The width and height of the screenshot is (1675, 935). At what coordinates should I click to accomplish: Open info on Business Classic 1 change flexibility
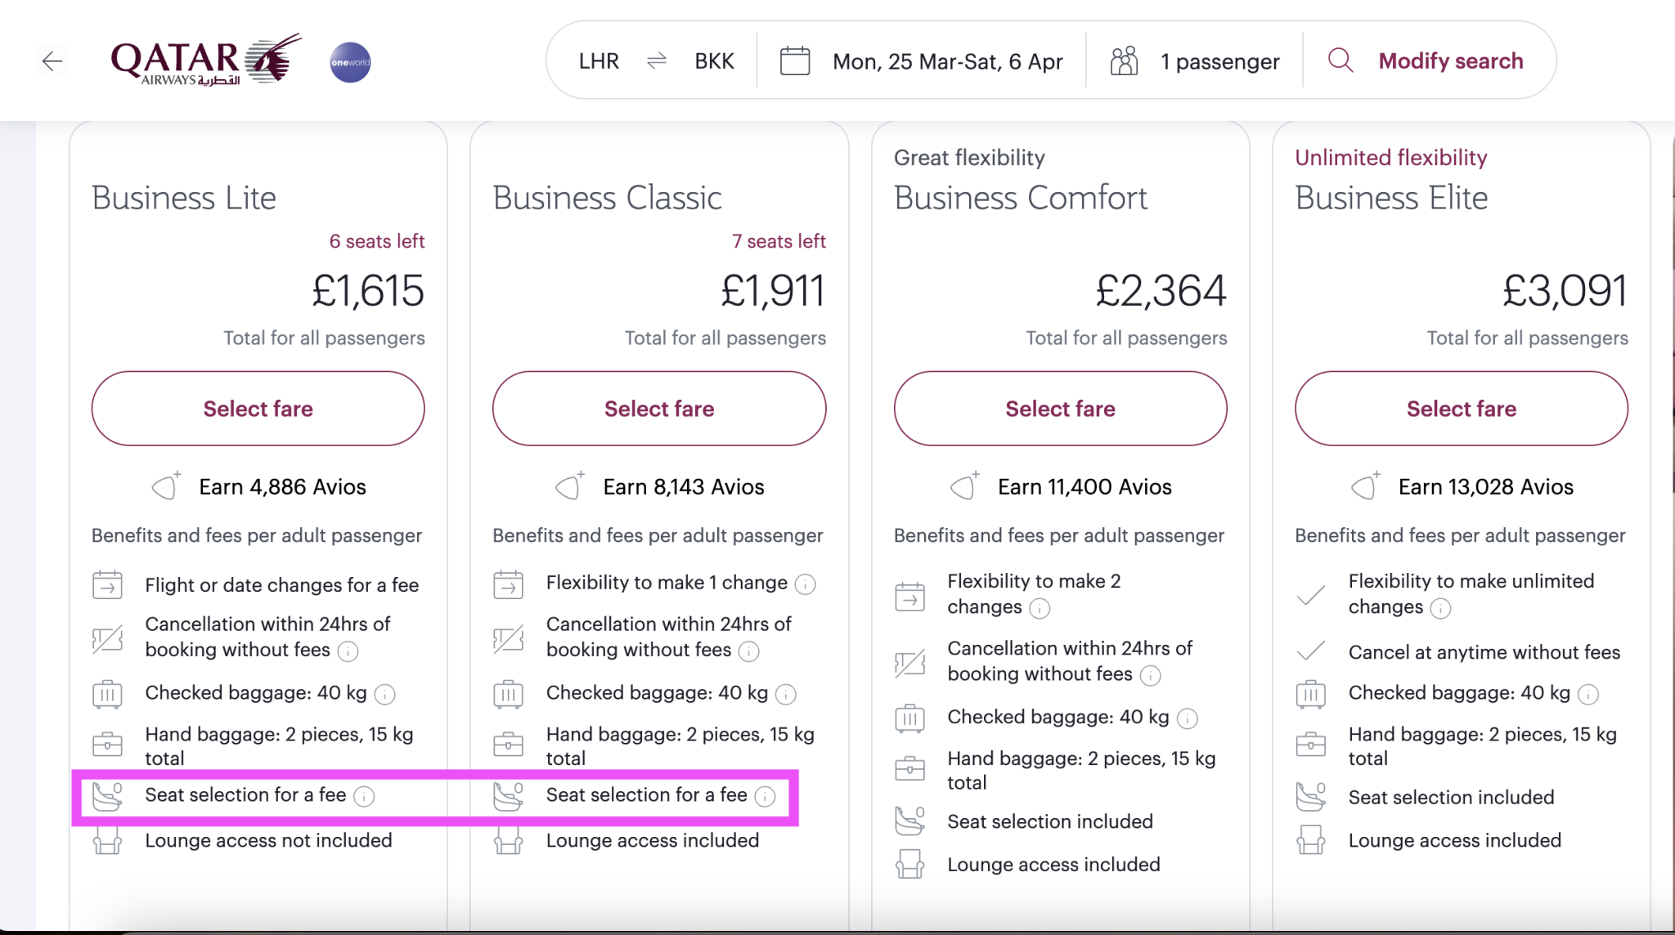(x=806, y=584)
